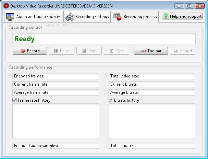Click the Report button
The image size is (208, 159).
coord(183,51)
